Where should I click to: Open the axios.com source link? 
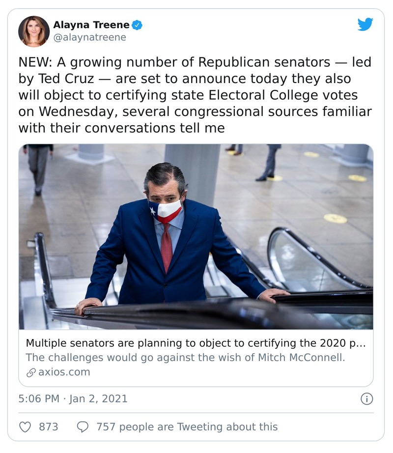click(64, 372)
